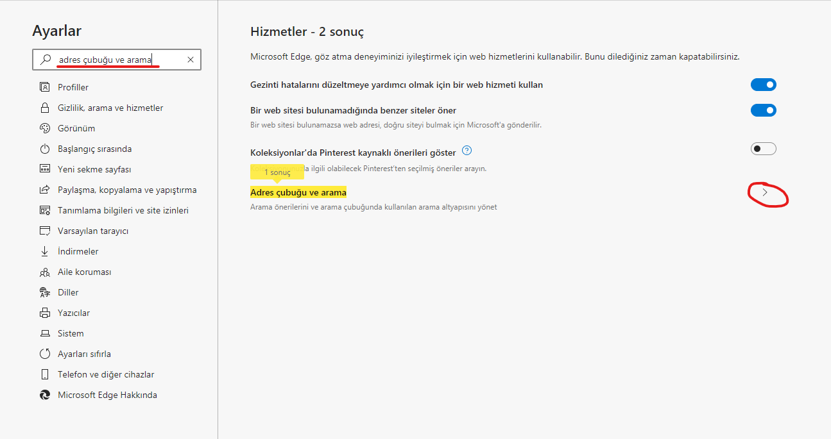Click the Arama önerilerini description text
Viewport: 831px width, 439px height.
coord(373,207)
